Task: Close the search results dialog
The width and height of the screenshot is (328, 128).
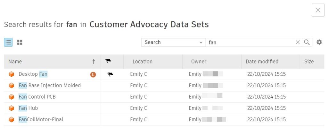Action: pos(318,10)
